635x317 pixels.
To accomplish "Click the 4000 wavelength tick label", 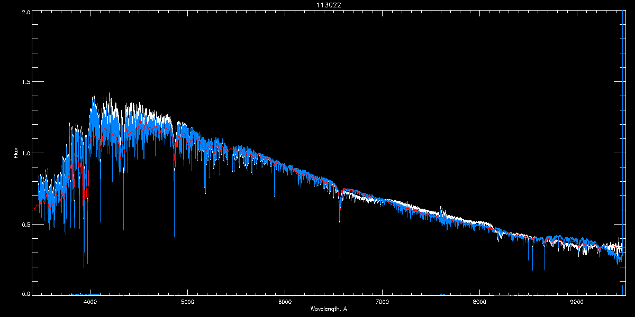I will (x=90, y=302).
